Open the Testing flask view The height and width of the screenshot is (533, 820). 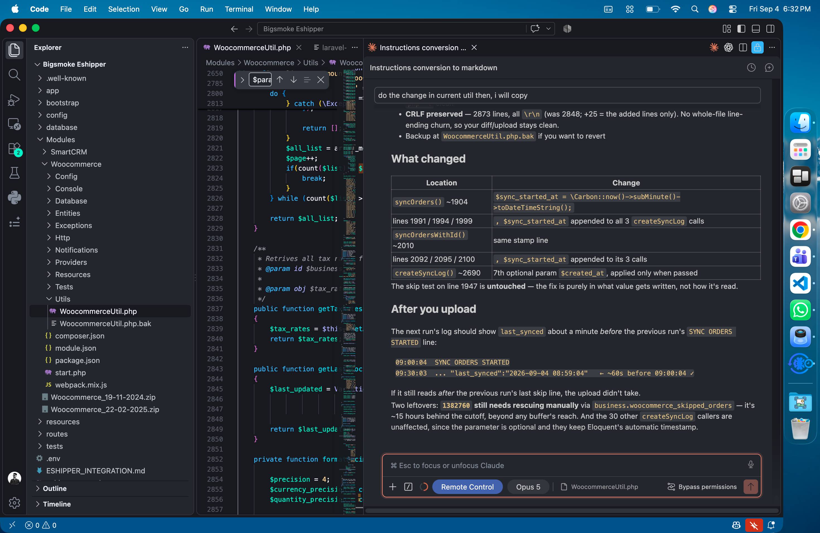(14, 173)
